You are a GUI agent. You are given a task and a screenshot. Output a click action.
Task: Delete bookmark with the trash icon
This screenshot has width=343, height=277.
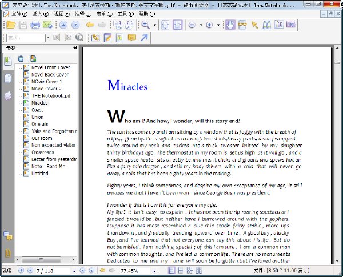(21, 58)
